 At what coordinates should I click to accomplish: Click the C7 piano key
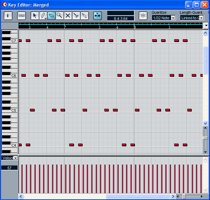pyautogui.click(x=14, y=41)
